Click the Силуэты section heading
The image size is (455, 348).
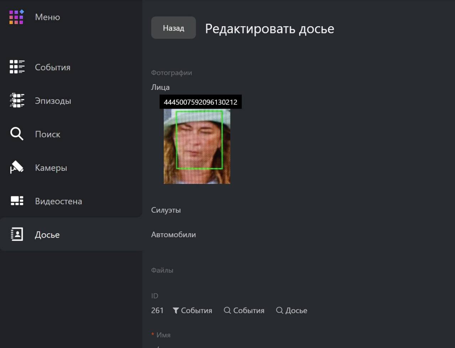[x=166, y=210]
